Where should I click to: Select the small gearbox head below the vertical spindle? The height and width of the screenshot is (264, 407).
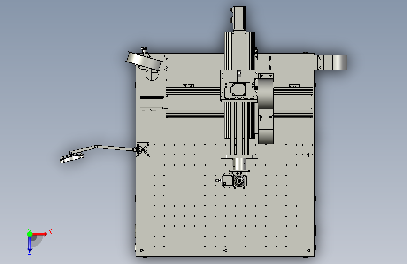pyautogui.click(x=235, y=180)
